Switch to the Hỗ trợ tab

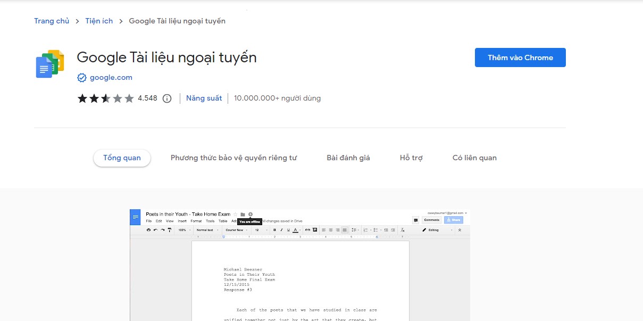point(411,158)
